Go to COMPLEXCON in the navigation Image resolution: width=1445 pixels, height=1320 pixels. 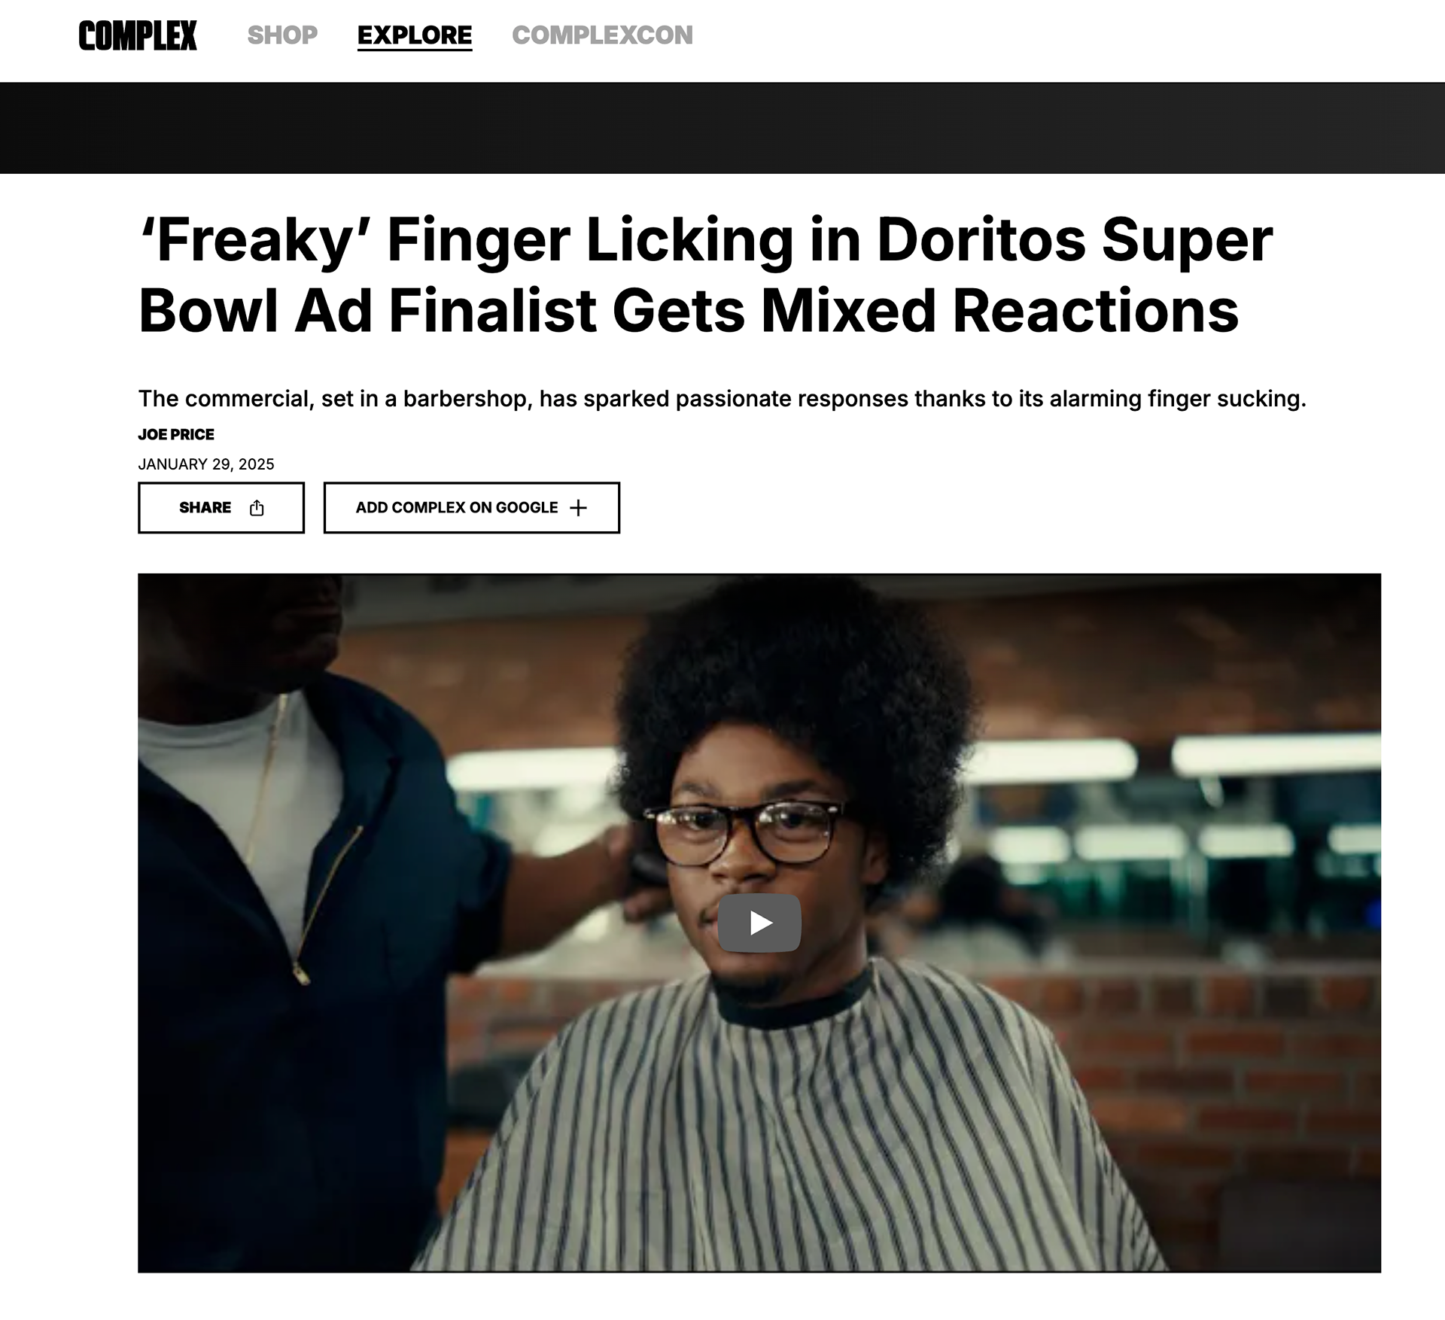click(602, 35)
